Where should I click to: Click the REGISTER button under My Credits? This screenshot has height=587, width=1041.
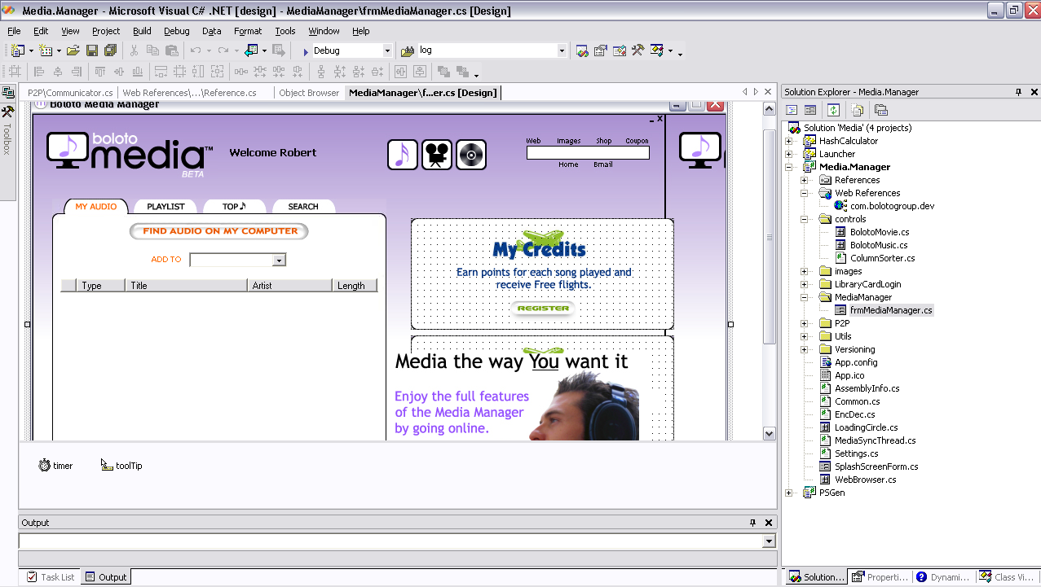pyautogui.click(x=543, y=309)
